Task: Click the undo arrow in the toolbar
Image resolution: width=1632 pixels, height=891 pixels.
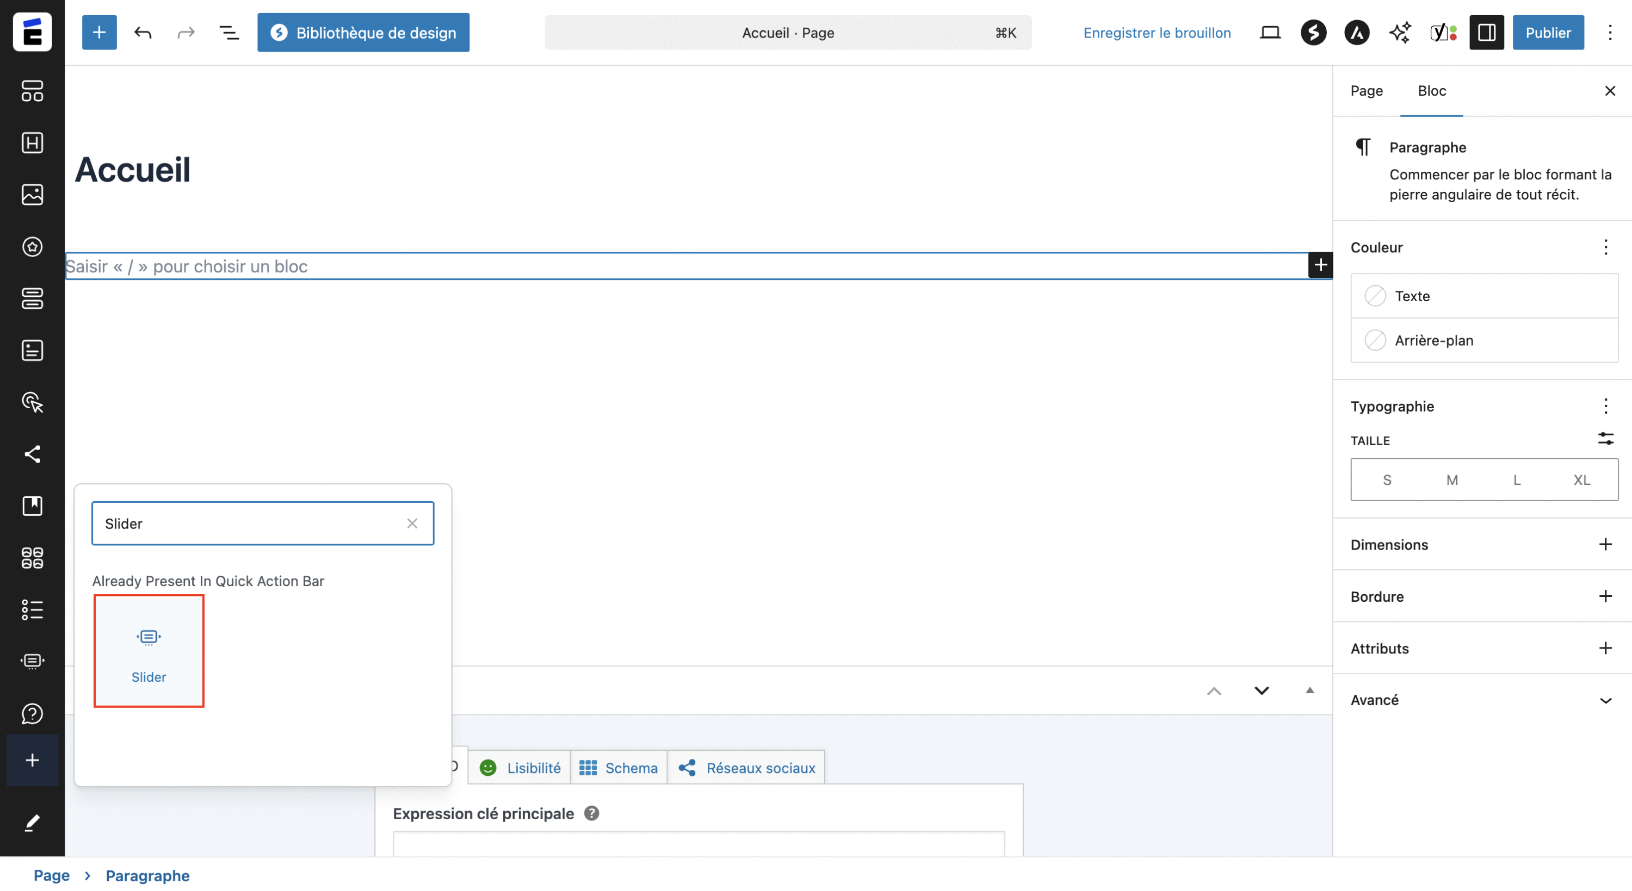Action: [x=143, y=32]
